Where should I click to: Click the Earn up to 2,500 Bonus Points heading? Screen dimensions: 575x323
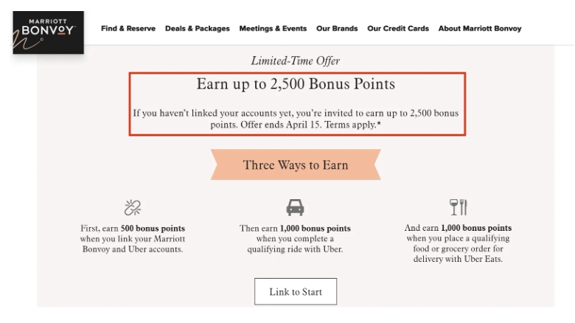point(296,84)
